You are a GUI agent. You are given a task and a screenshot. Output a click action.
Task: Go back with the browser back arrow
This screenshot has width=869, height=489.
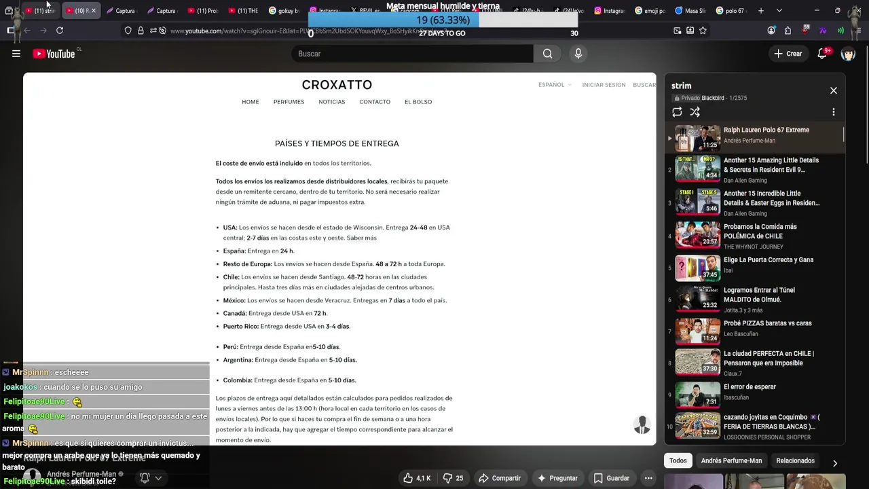pos(27,31)
